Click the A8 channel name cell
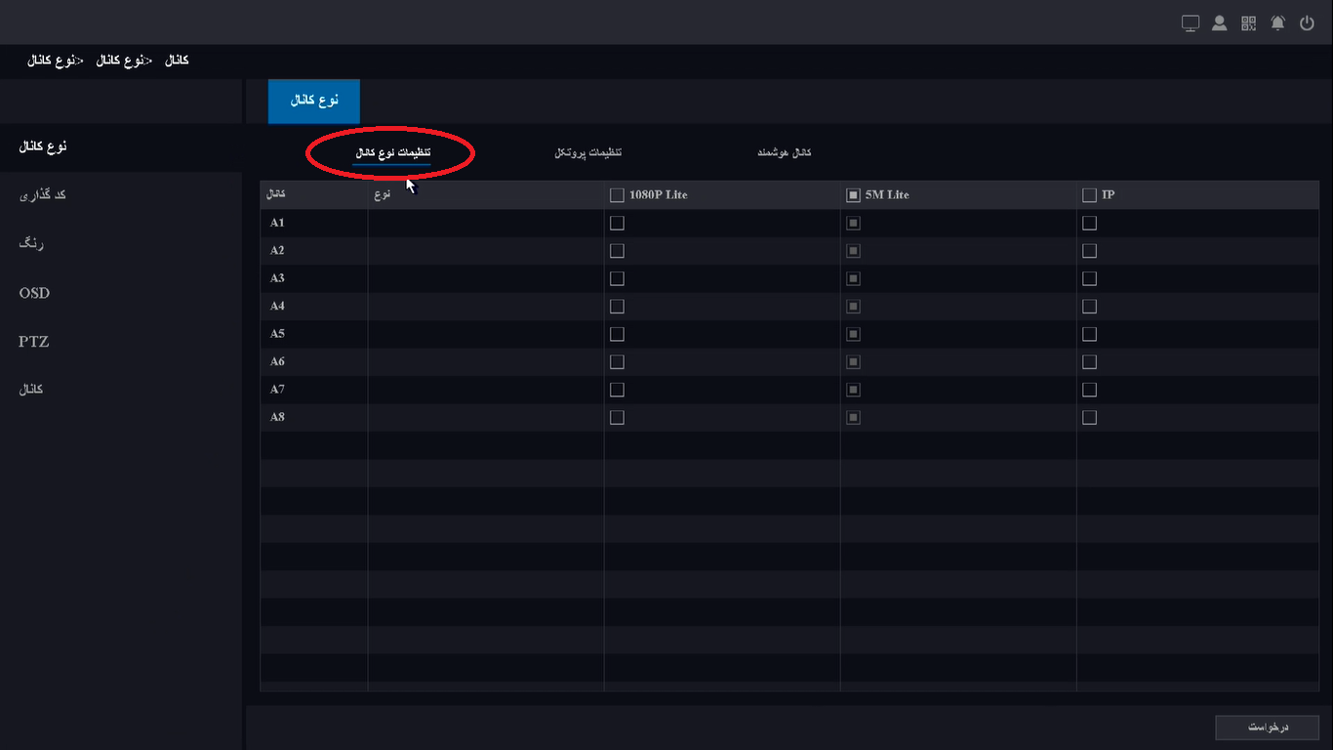Screen dimensions: 1333x750 pos(313,418)
